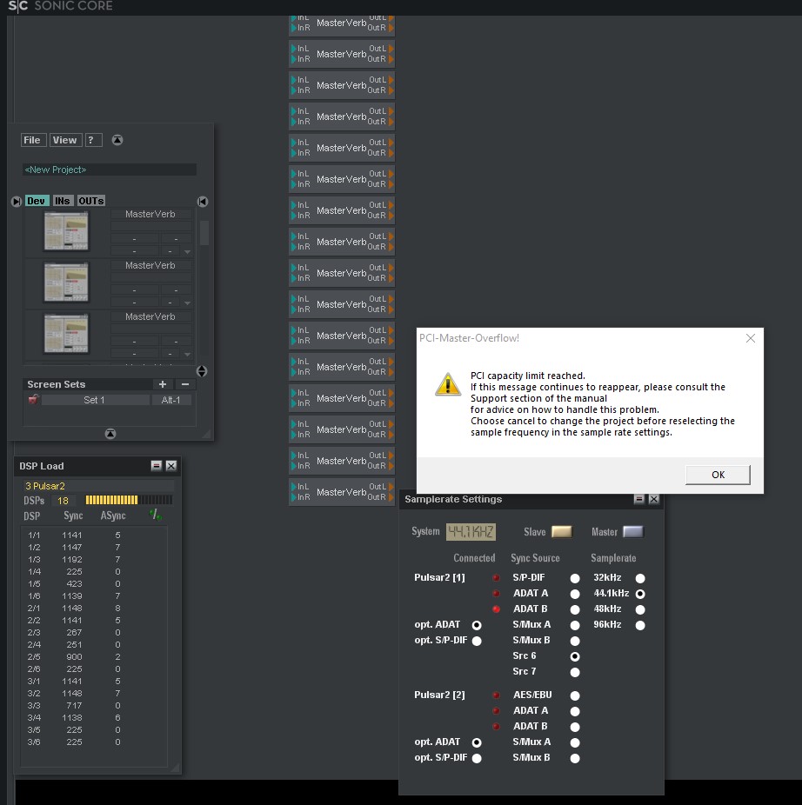Close the PCI-Master-Overflow dialog with the X
The width and height of the screenshot is (802, 805).
751,338
